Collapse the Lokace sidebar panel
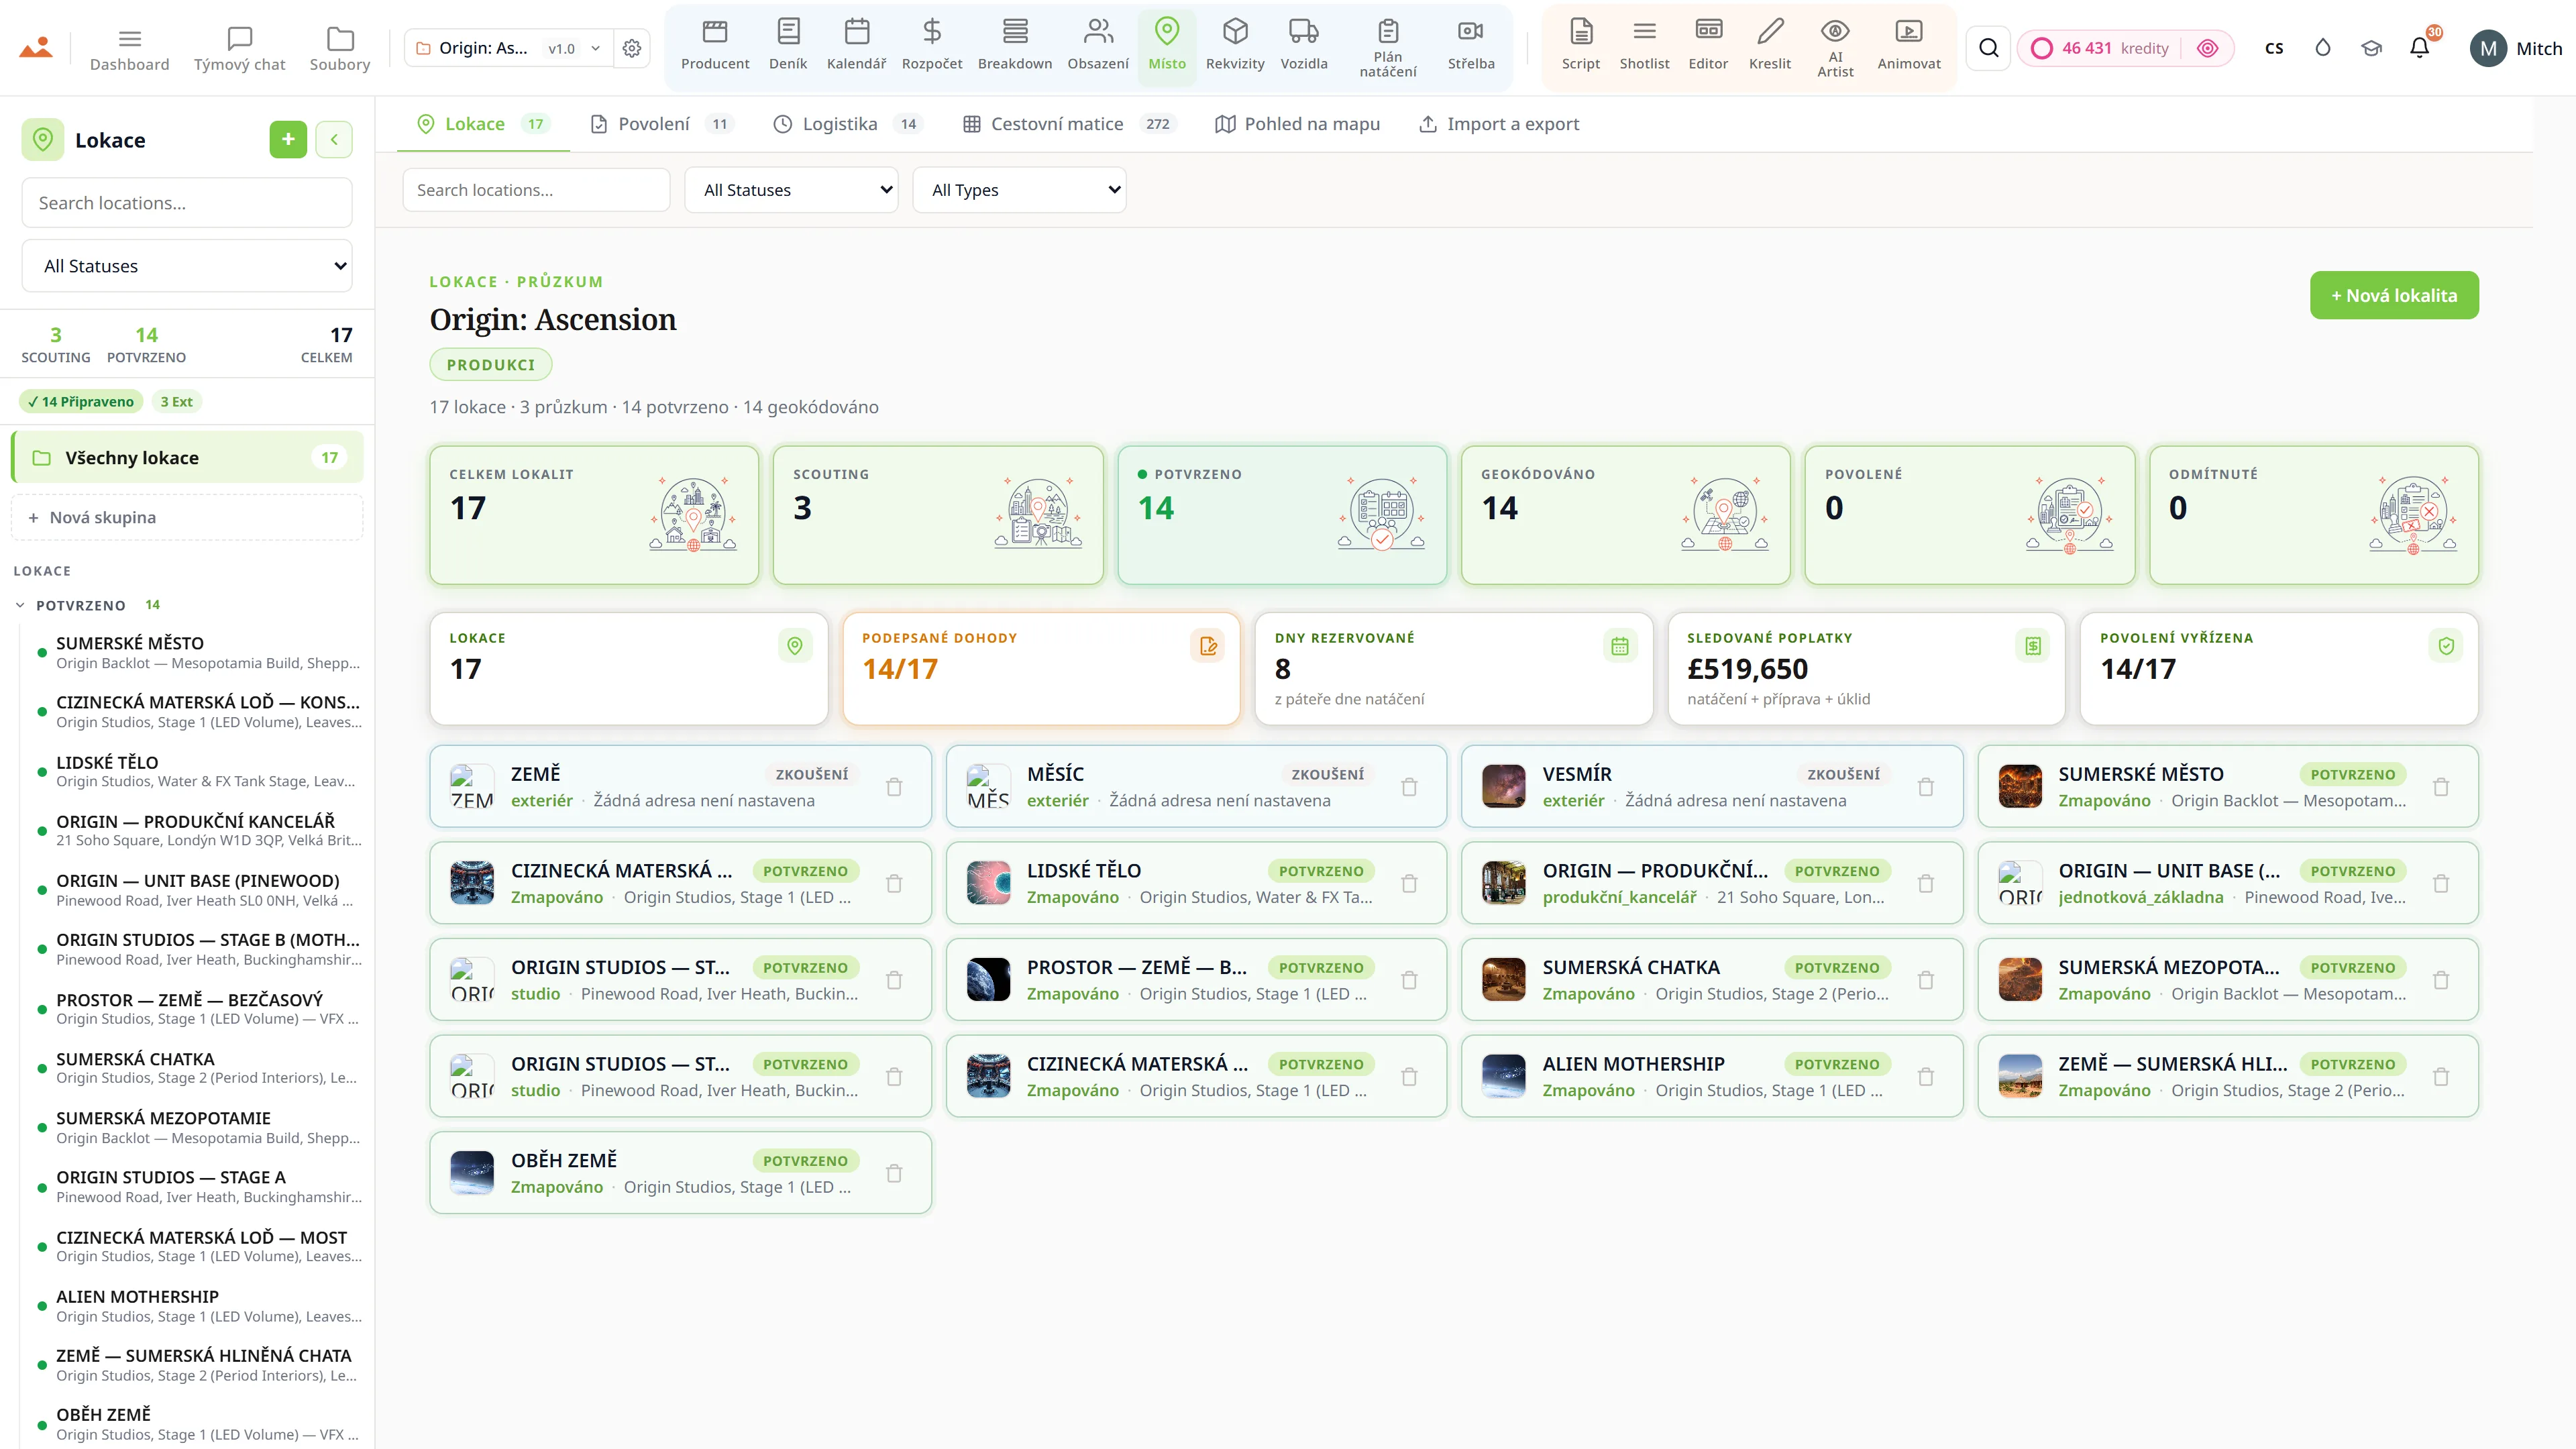2576x1449 pixels. point(334,139)
